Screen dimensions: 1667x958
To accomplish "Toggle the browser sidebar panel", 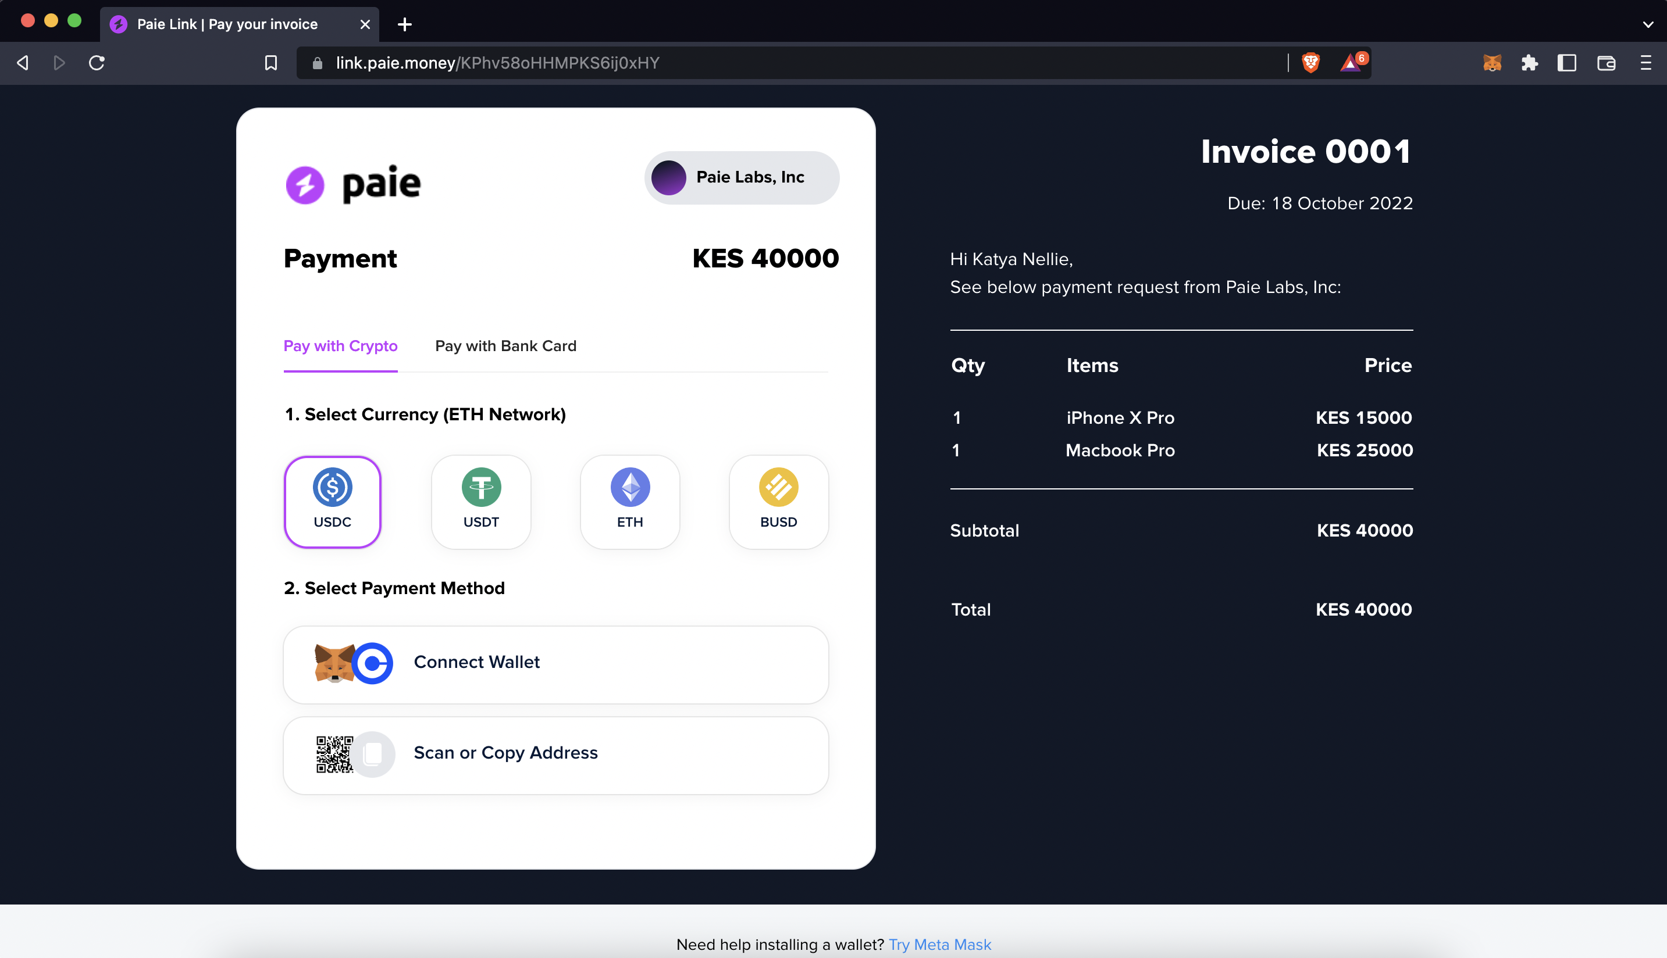I will pos(1567,63).
